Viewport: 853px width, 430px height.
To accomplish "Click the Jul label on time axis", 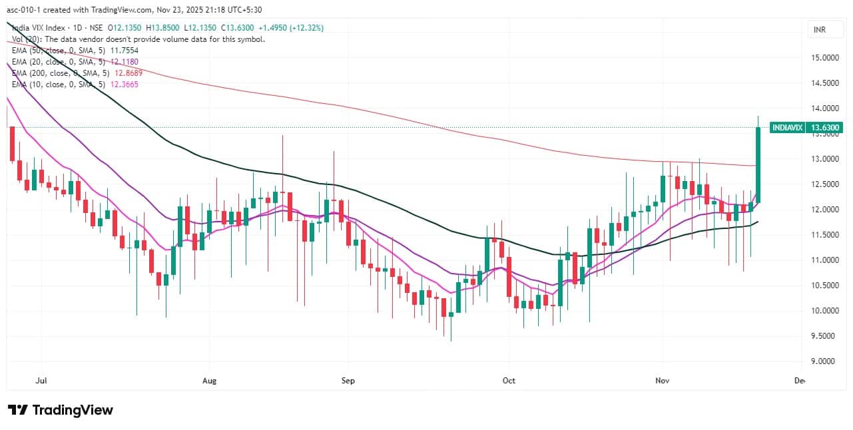I will click(x=41, y=381).
